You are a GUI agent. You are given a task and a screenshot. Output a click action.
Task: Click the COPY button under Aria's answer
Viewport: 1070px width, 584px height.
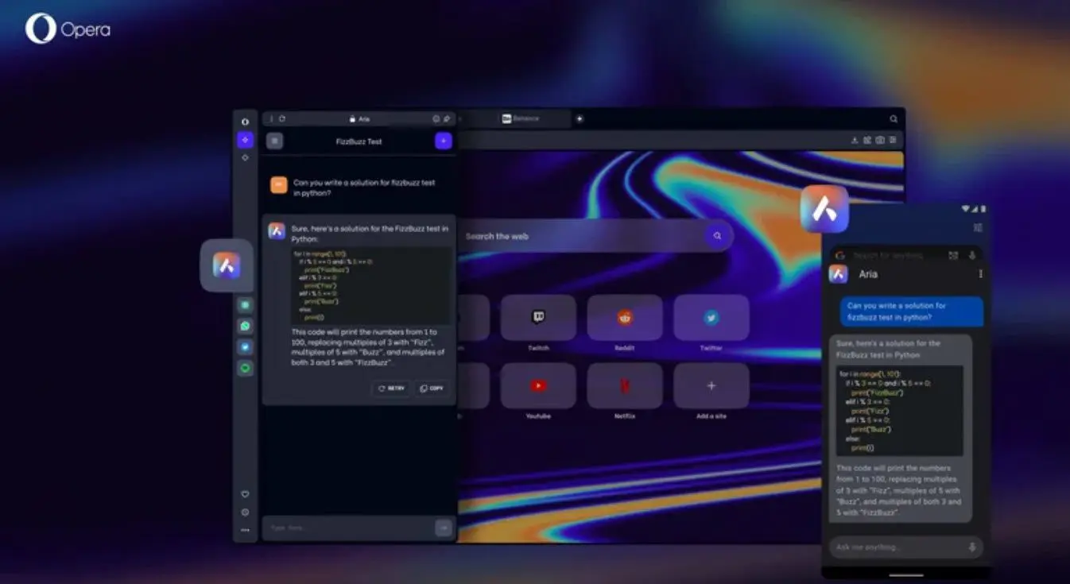[x=432, y=389]
